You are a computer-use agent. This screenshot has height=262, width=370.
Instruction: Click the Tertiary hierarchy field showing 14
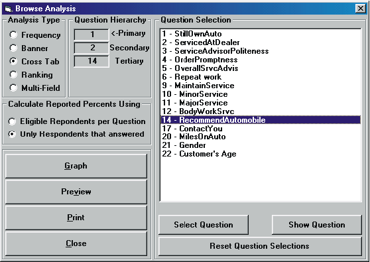[x=92, y=61]
